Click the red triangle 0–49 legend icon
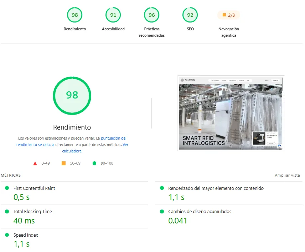The height and width of the screenshot is (252, 305). [x=35, y=163]
